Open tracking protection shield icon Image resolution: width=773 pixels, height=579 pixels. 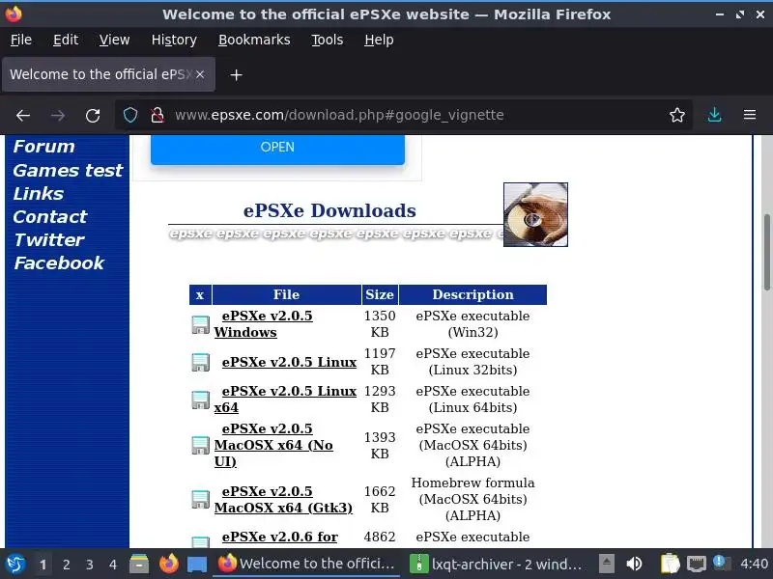pos(130,115)
